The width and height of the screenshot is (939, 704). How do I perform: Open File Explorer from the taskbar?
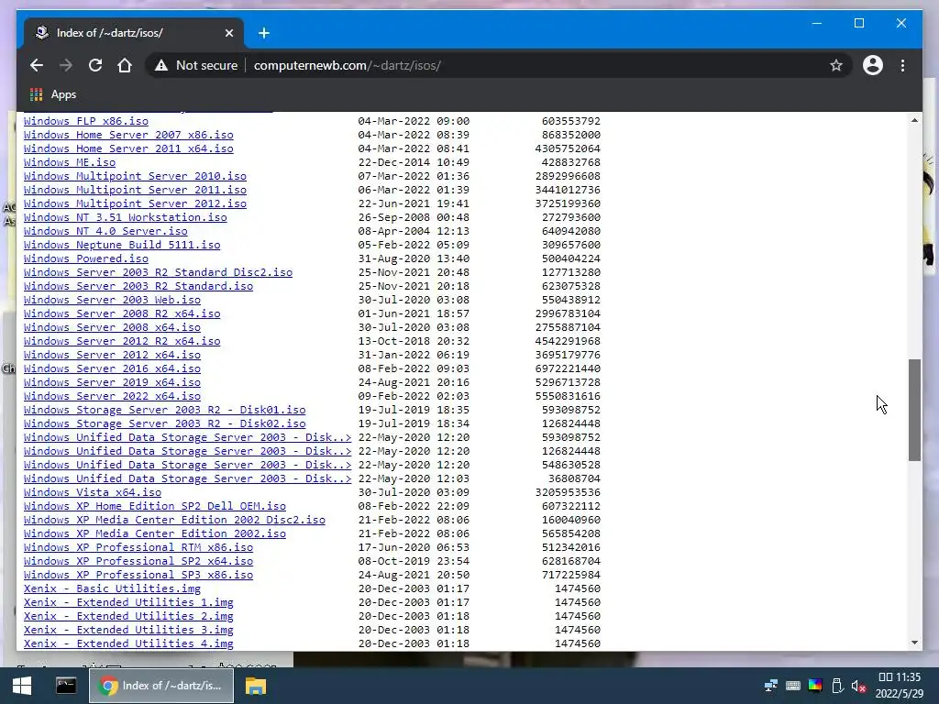click(x=256, y=686)
